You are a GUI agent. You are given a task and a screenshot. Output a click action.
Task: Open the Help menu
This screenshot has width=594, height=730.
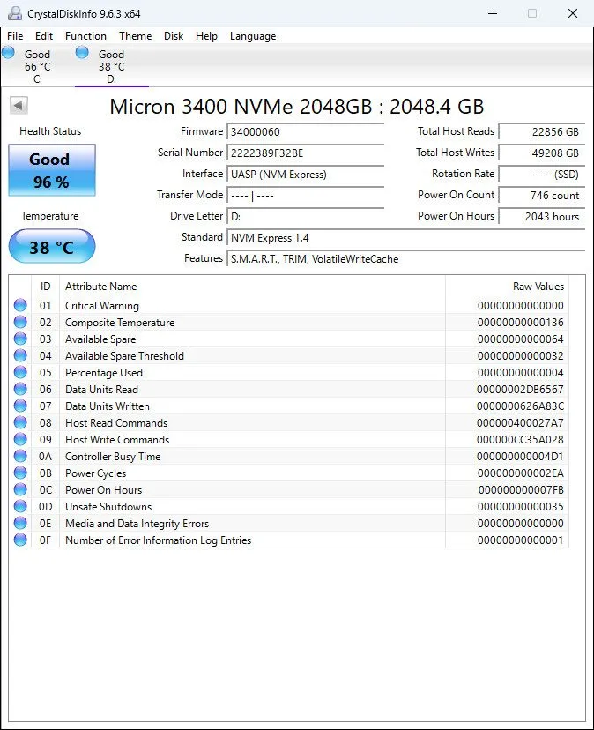[x=206, y=36]
